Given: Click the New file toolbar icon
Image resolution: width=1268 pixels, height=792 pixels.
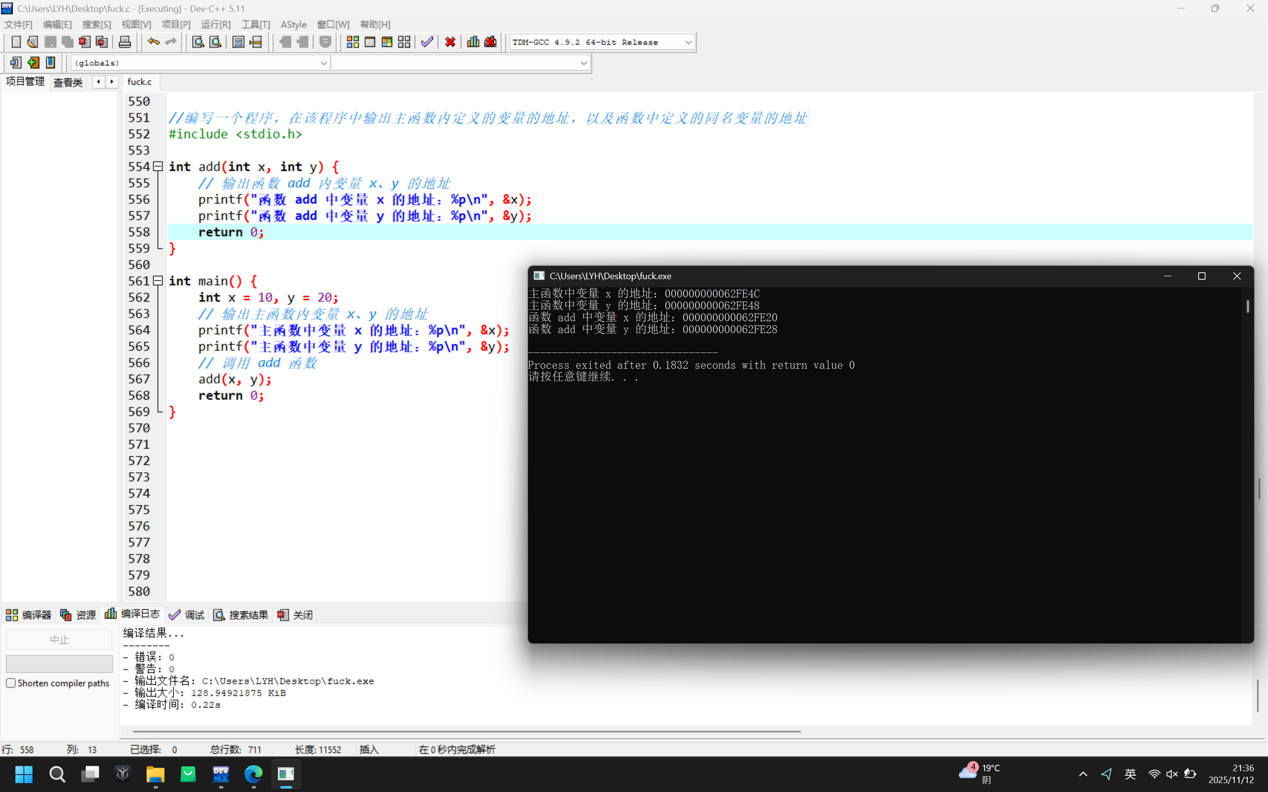Looking at the screenshot, I should click(16, 42).
